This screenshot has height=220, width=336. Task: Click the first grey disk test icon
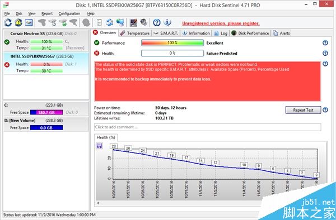(42, 22)
